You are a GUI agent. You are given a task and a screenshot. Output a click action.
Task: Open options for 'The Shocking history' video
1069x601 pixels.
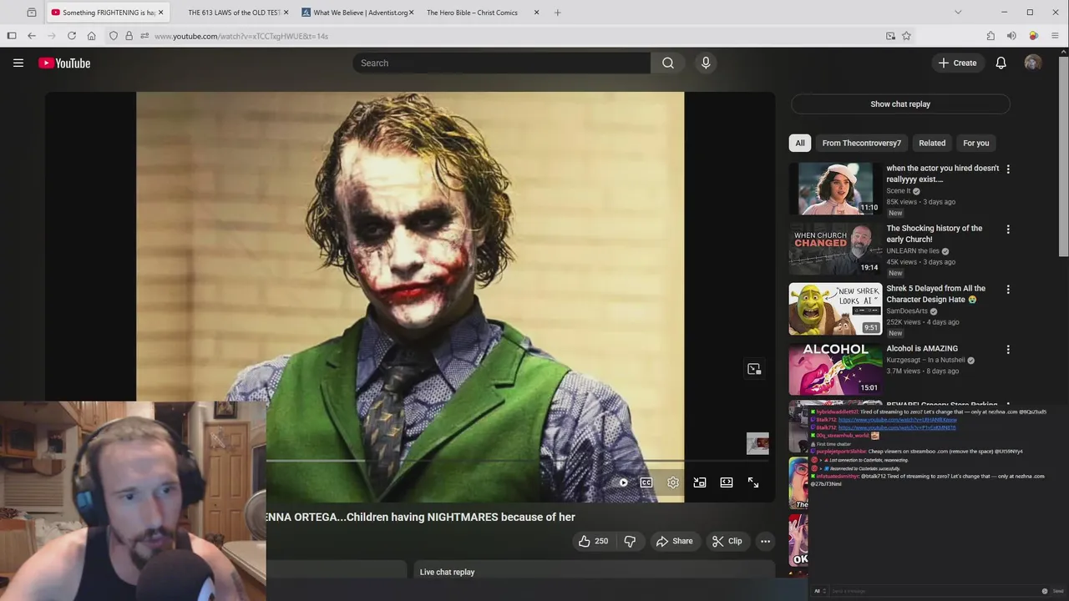(x=1008, y=229)
